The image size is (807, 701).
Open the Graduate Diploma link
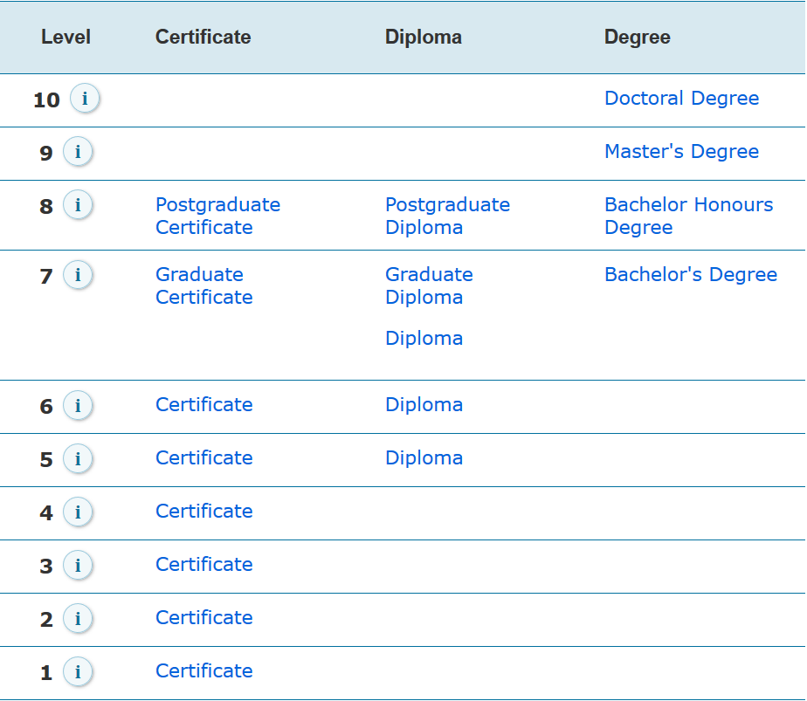429,286
